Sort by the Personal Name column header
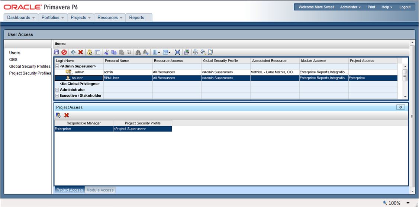 128,61
